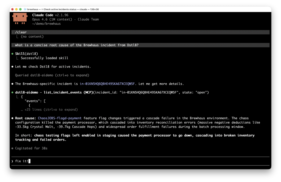Click the asterisk icon before Cogitated for 38s

13,148
